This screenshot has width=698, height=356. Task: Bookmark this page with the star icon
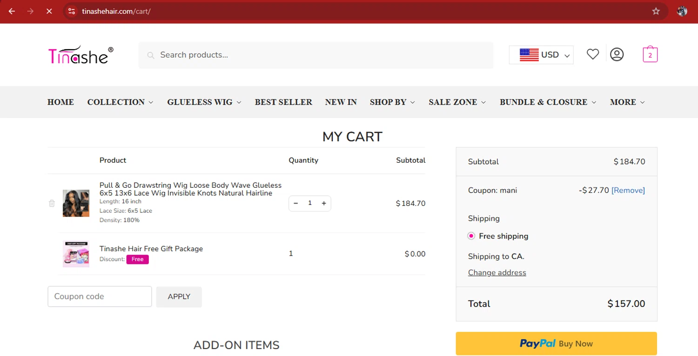[x=656, y=11]
